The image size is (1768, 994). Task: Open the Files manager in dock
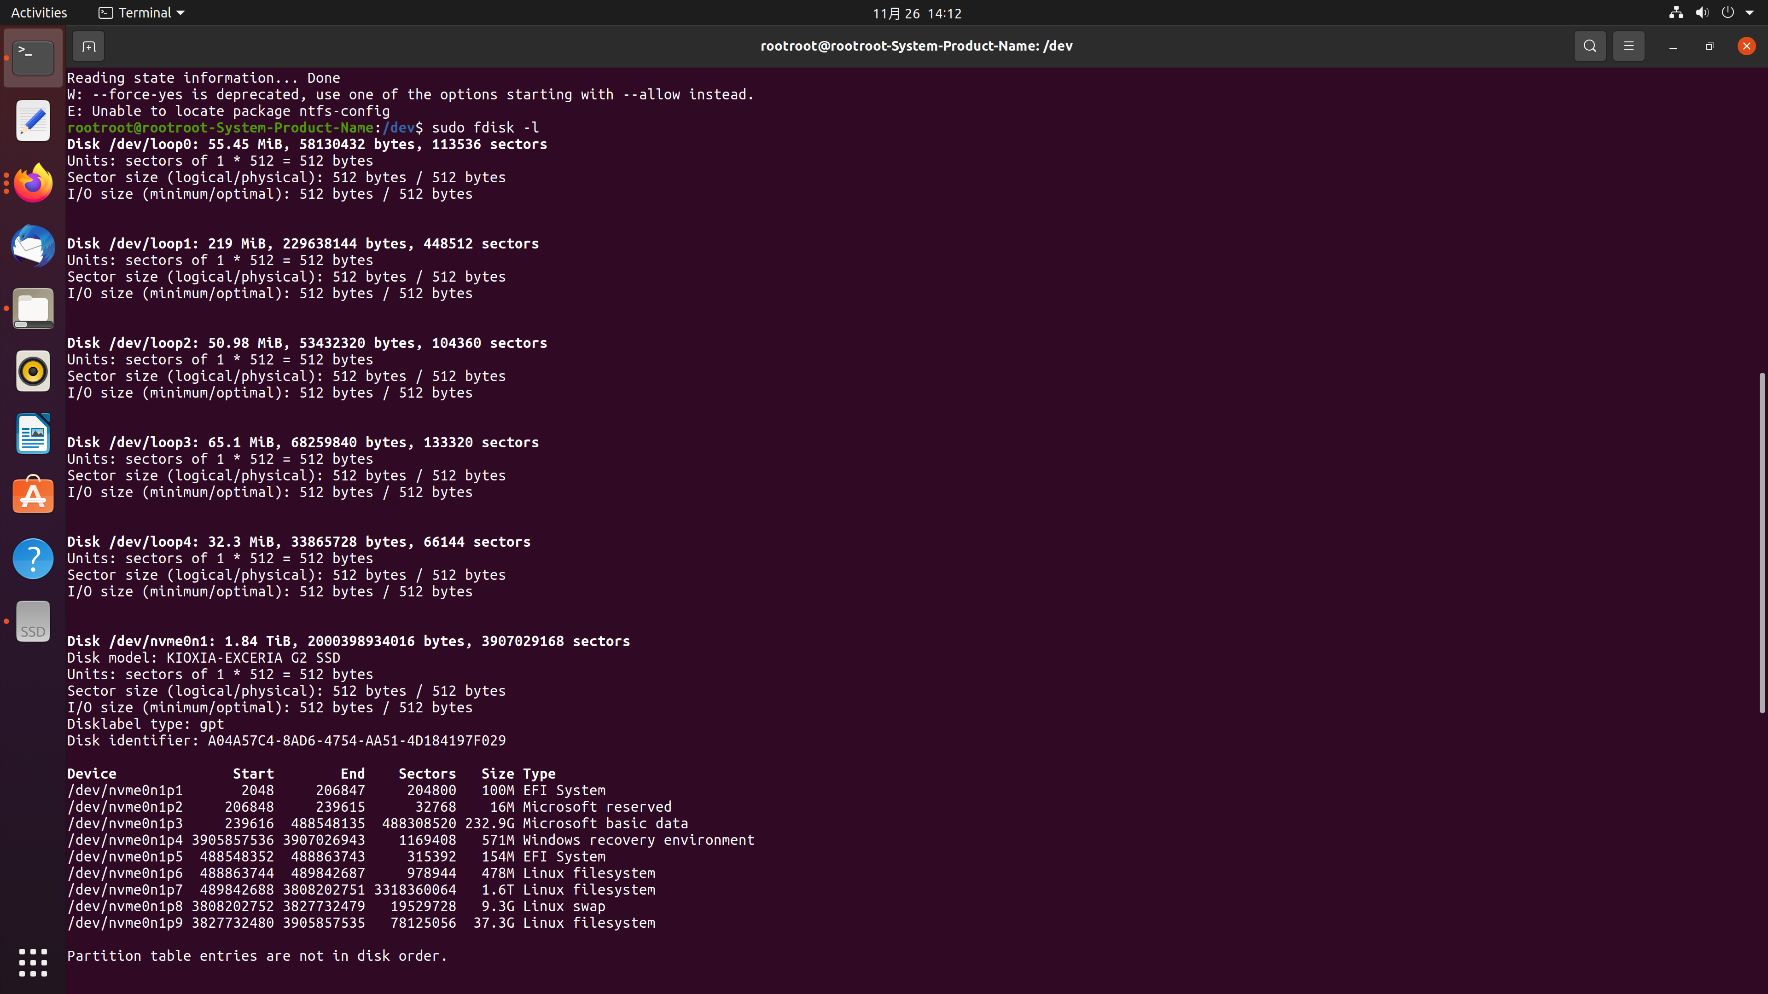click(x=33, y=309)
